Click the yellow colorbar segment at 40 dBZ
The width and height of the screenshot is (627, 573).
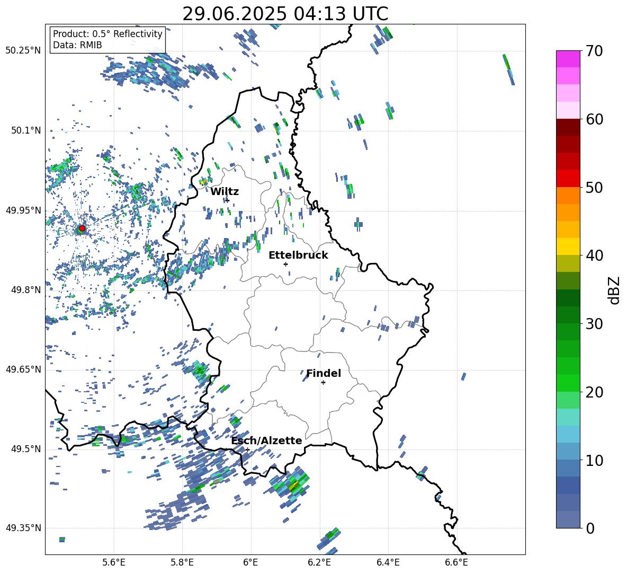568,247
